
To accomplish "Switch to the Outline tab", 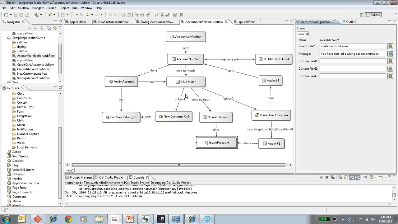I will pos(349,22).
